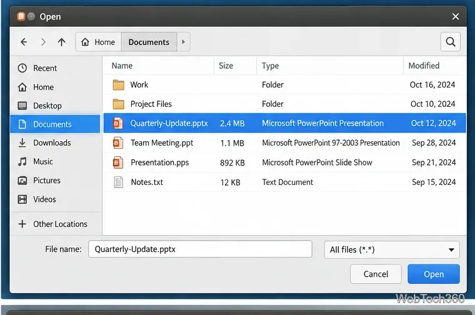Open the search magnifier button
The image size is (475, 315).
coord(451,41)
